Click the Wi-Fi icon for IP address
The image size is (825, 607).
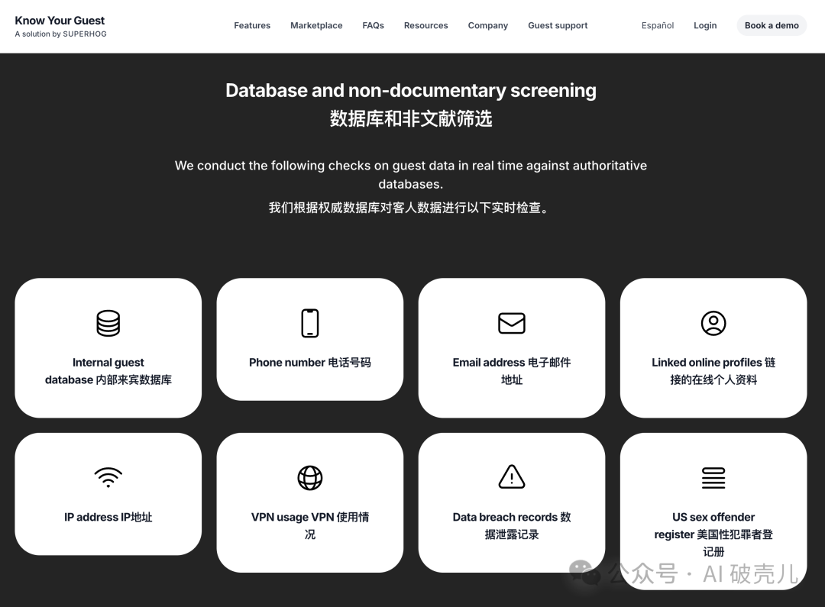pyautogui.click(x=108, y=478)
